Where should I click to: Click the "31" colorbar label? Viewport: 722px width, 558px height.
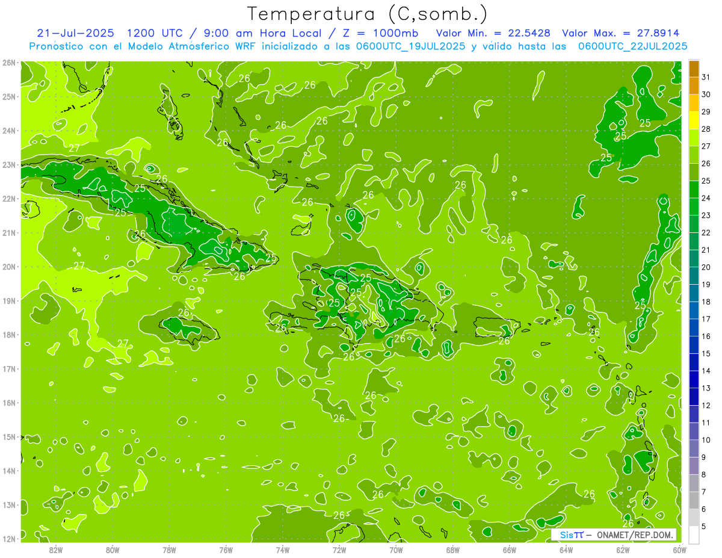[706, 77]
